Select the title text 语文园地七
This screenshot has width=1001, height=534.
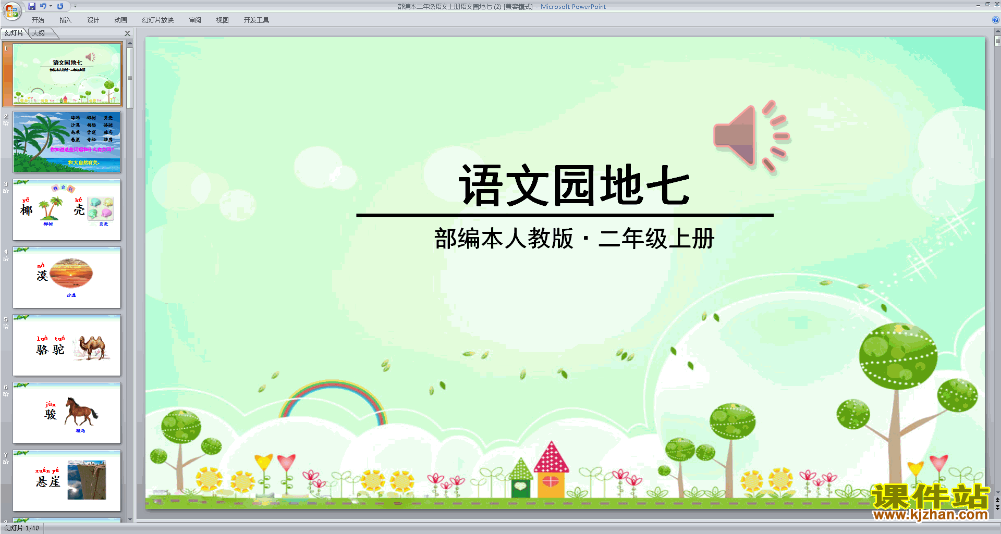pyautogui.click(x=575, y=185)
